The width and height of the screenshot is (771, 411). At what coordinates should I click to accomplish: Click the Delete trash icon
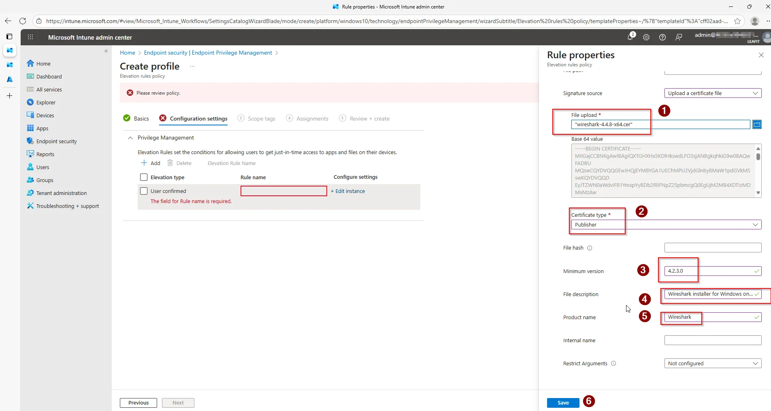tap(170, 163)
